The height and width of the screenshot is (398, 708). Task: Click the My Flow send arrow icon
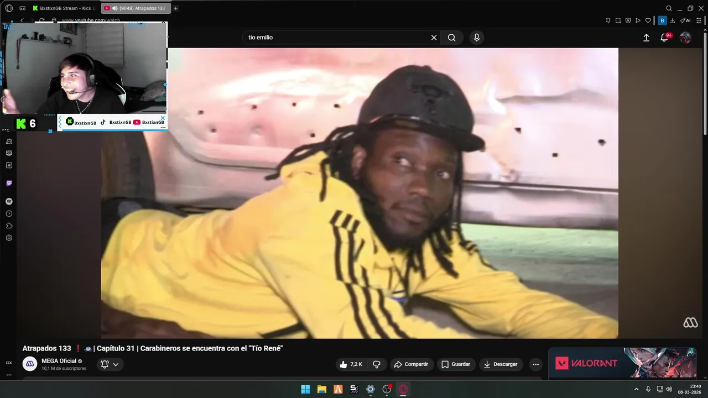point(638,20)
